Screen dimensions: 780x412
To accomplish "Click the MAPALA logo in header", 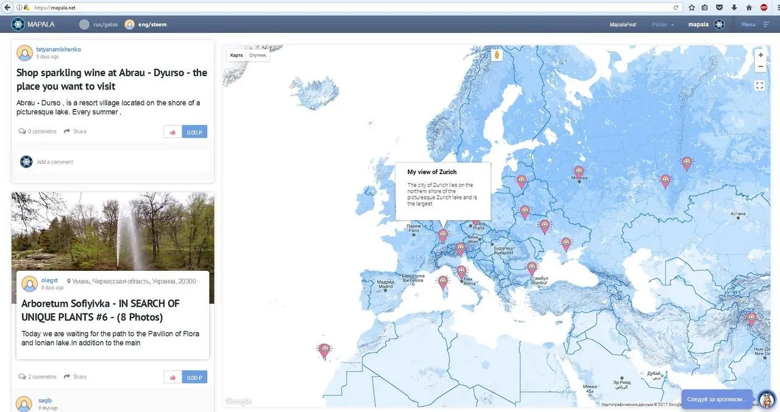I will (33, 24).
